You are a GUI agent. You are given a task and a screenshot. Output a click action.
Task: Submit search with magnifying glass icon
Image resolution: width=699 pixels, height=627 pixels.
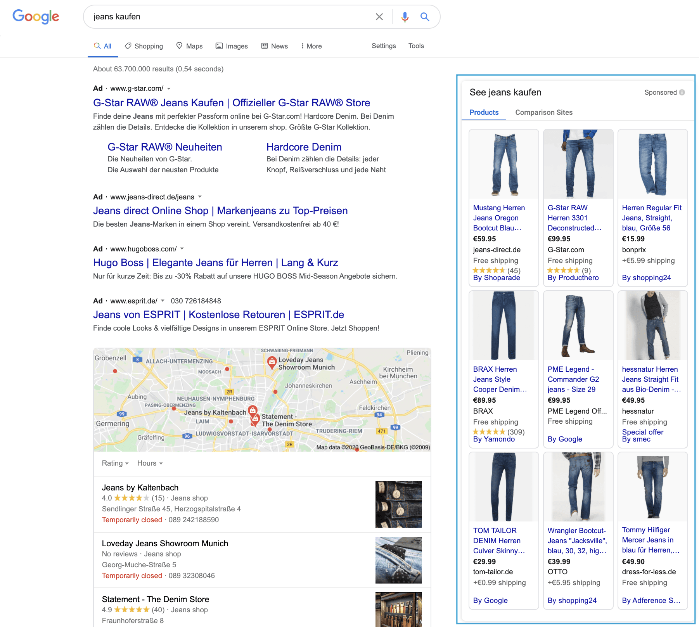tap(425, 17)
